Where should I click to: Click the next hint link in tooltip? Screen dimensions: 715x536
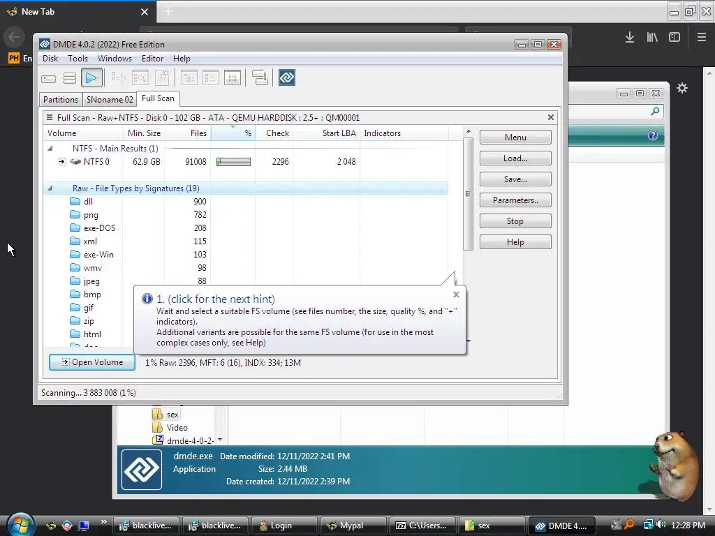[x=216, y=299]
